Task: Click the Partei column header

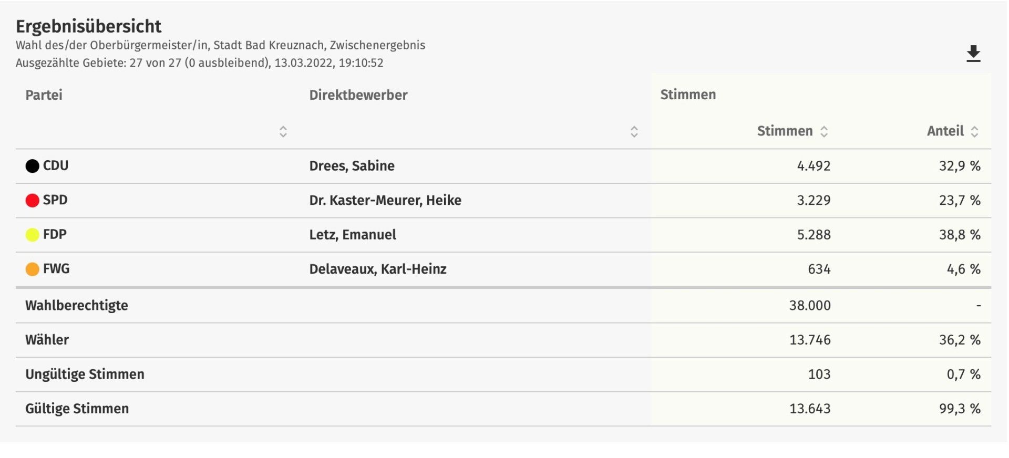Action: pos(44,95)
